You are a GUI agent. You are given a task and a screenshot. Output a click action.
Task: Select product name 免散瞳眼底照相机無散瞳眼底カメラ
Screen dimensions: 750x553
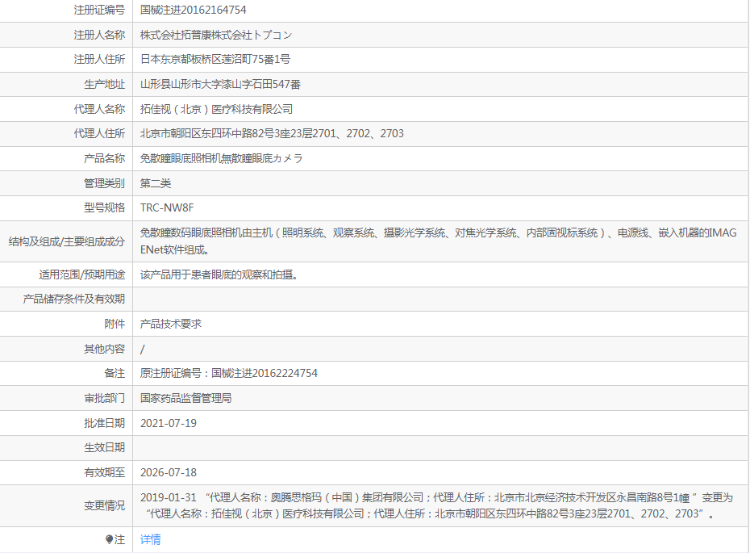pos(222,158)
